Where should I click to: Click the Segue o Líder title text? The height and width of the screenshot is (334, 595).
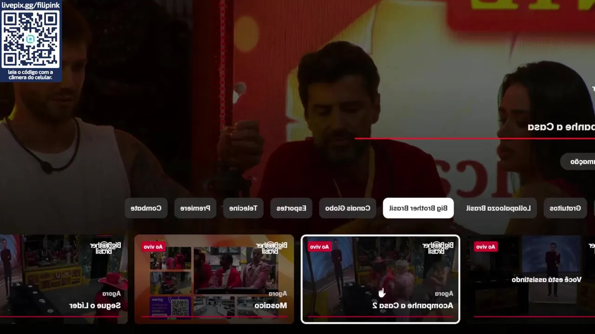point(95,305)
